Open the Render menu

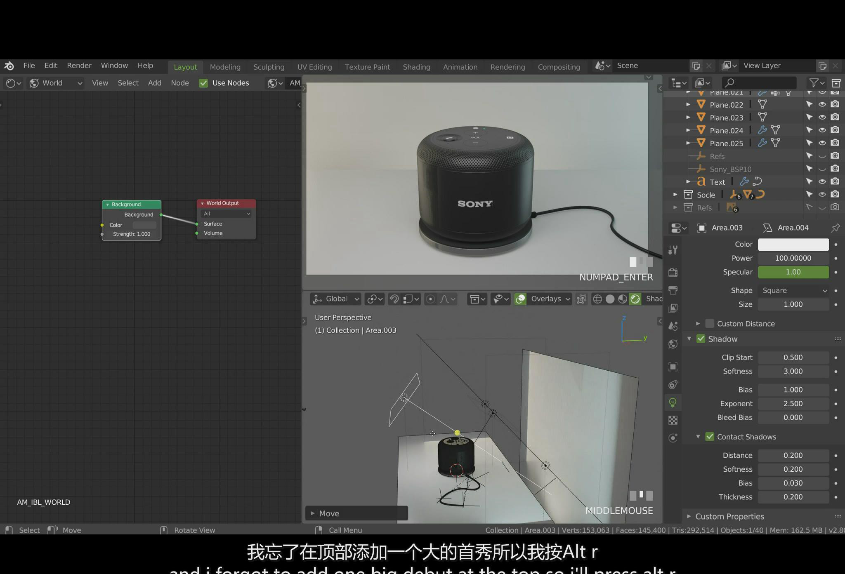[79, 66]
